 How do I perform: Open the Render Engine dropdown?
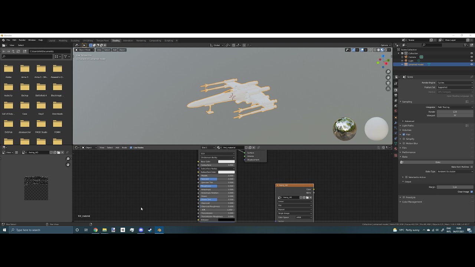coord(455,83)
